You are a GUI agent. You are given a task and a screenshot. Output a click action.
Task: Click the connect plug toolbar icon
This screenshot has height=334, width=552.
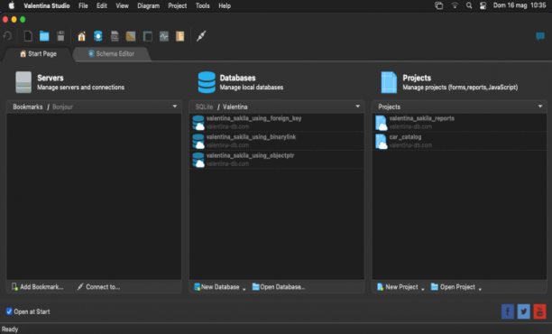coord(201,36)
